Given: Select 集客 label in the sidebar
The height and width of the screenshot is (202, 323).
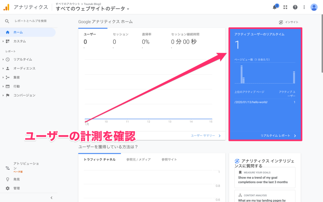Looking at the screenshot, I should coord(16,77).
